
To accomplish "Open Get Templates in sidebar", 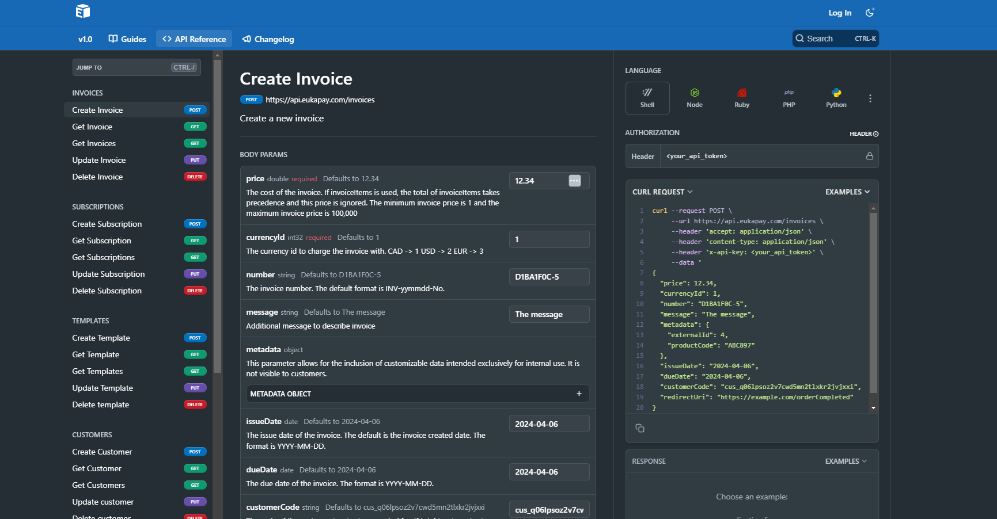I will (x=137, y=371).
